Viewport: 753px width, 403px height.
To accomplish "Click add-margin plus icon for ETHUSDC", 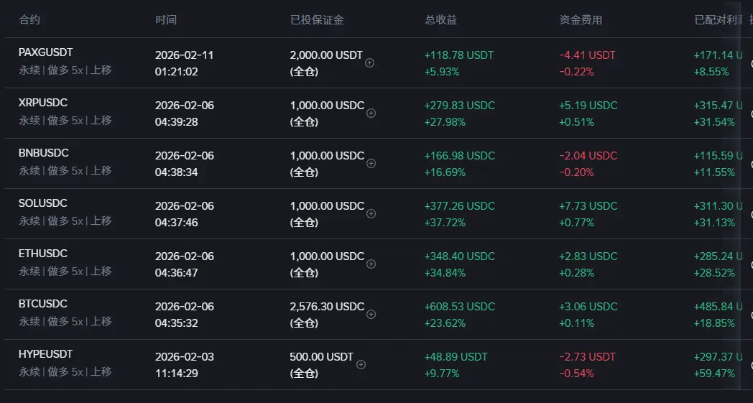I will [371, 264].
